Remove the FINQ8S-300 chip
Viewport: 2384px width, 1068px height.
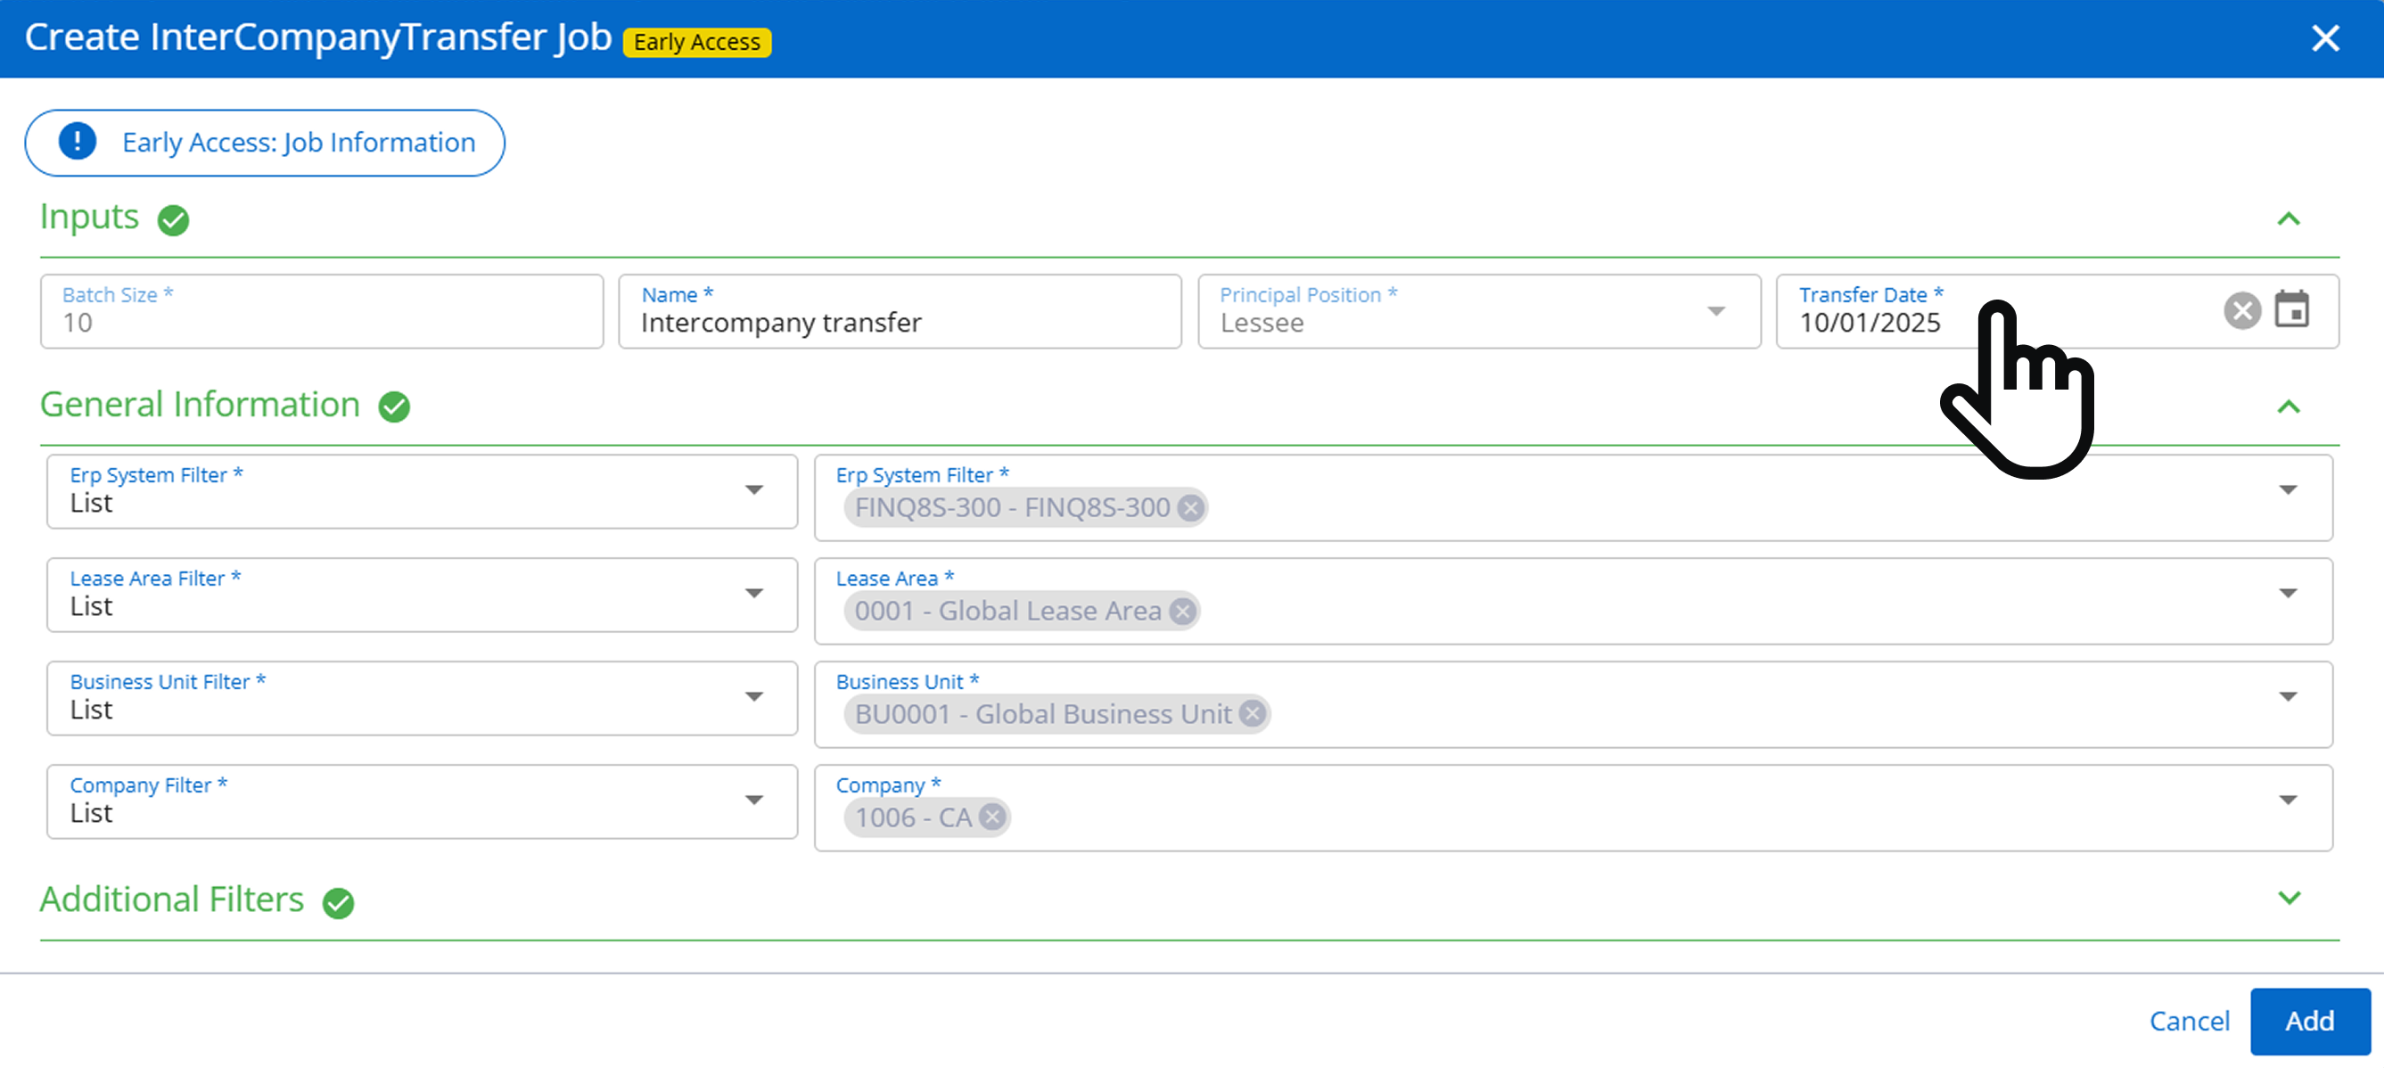(1191, 507)
